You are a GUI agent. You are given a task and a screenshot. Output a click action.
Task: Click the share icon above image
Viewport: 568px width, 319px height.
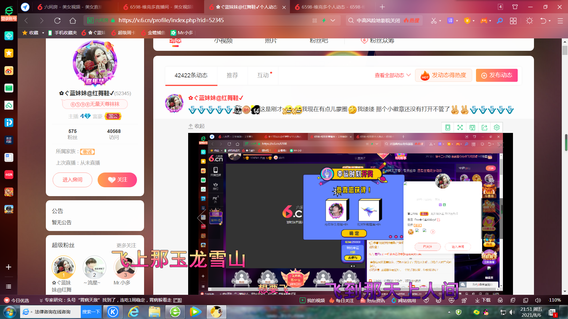point(484,127)
